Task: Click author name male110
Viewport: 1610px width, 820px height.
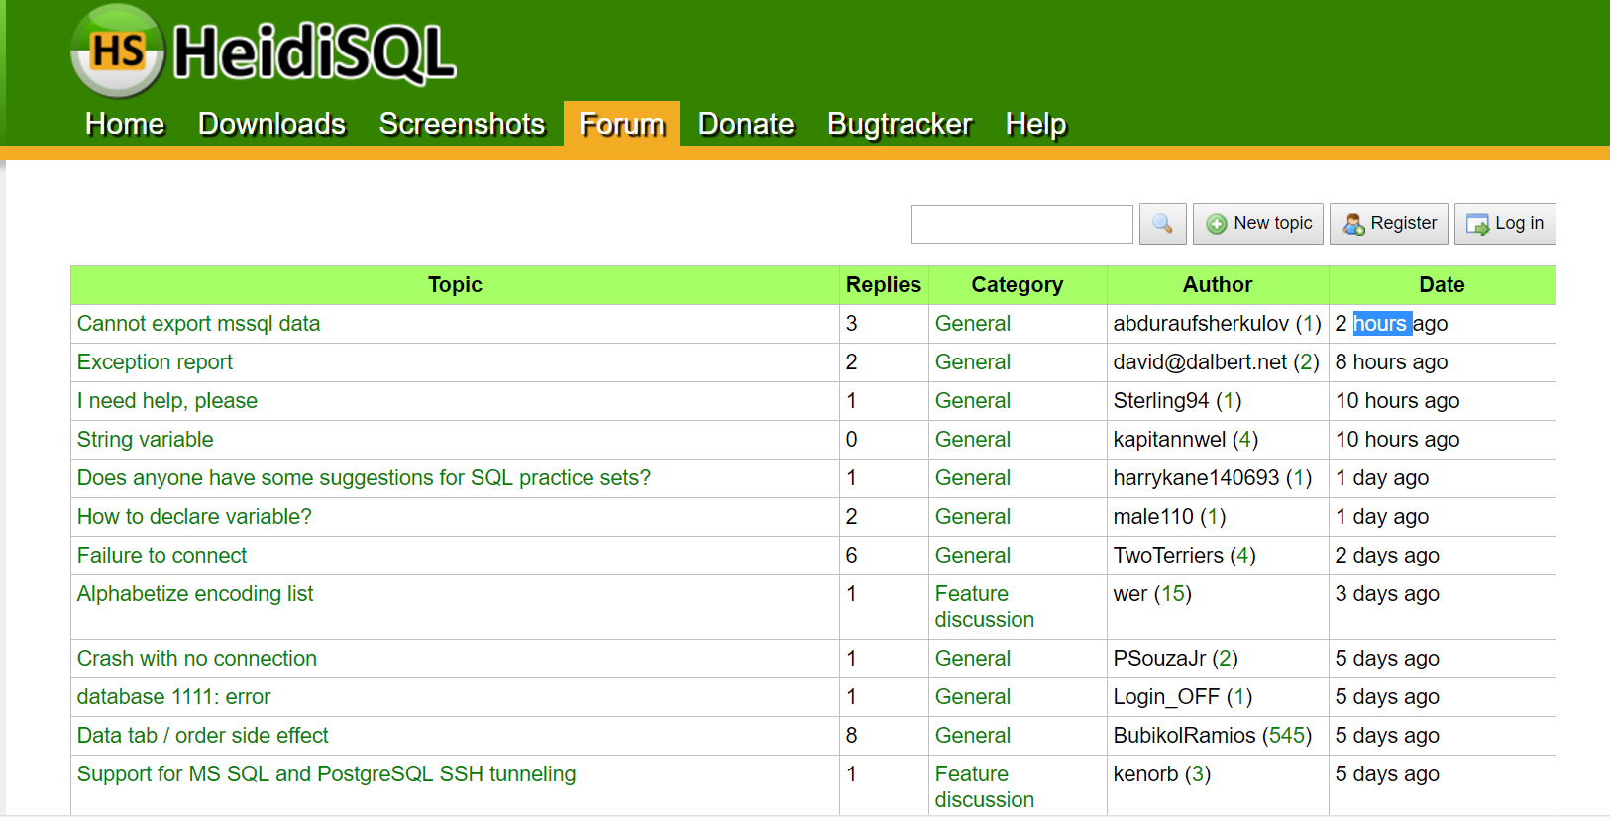Action: click(1153, 517)
